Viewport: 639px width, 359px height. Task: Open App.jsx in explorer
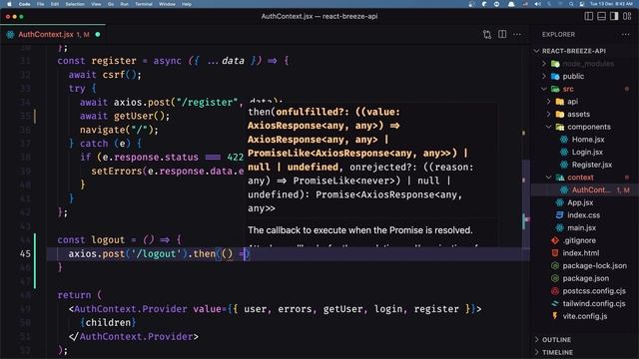[x=580, y=202]
